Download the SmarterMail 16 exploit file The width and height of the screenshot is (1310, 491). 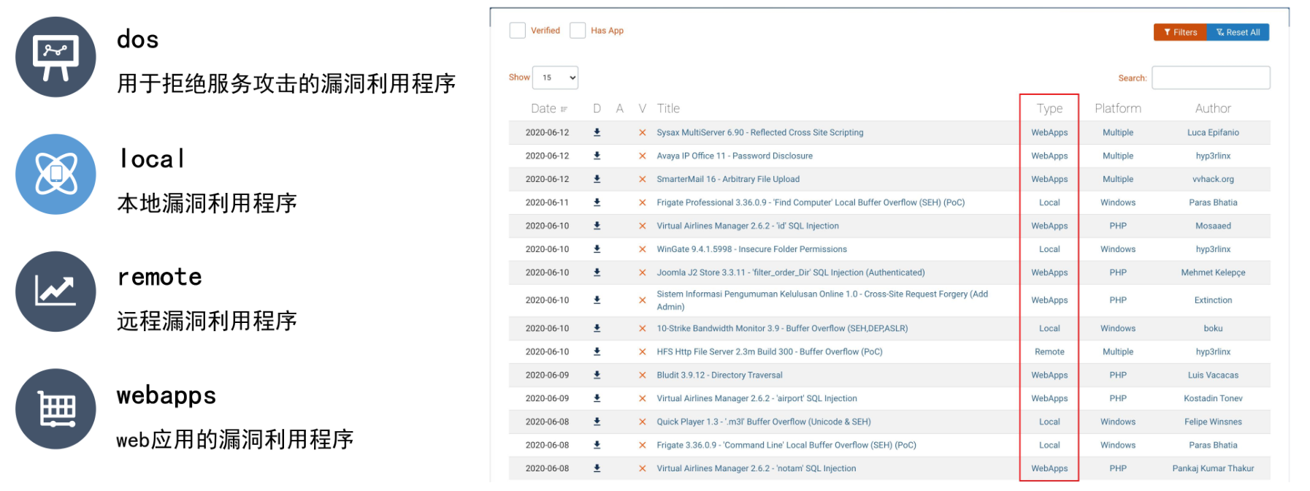pyautogui.click(x=597, y=179)
